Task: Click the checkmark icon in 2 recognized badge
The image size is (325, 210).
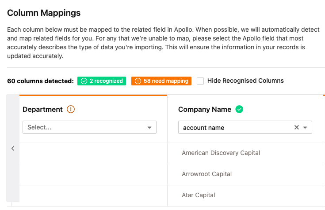Action: tap(84, 81)
